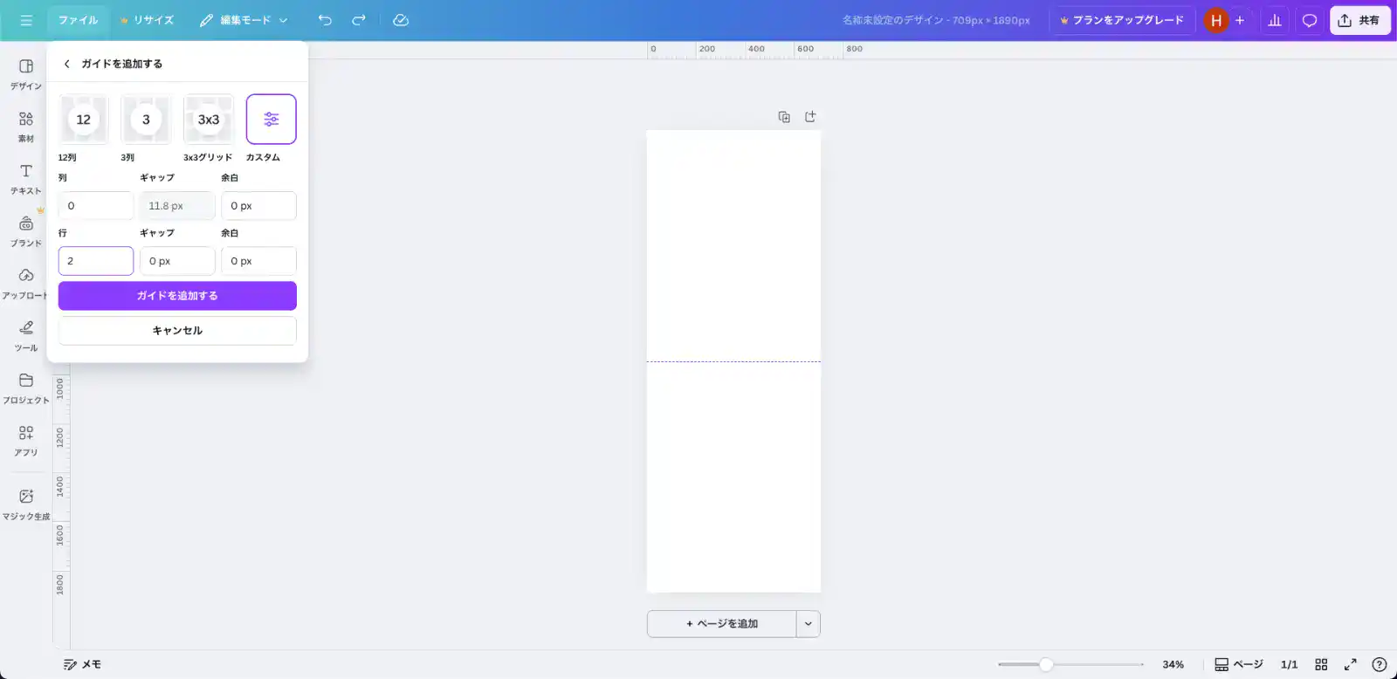Select the 3x3グリッド guide preset
1397x679 pixels.
pos(209,120)
